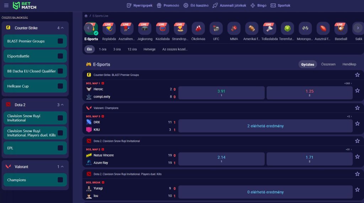364x203 pixels.
Task: Switch to the Összesen market tab
Action: [328, 64]
